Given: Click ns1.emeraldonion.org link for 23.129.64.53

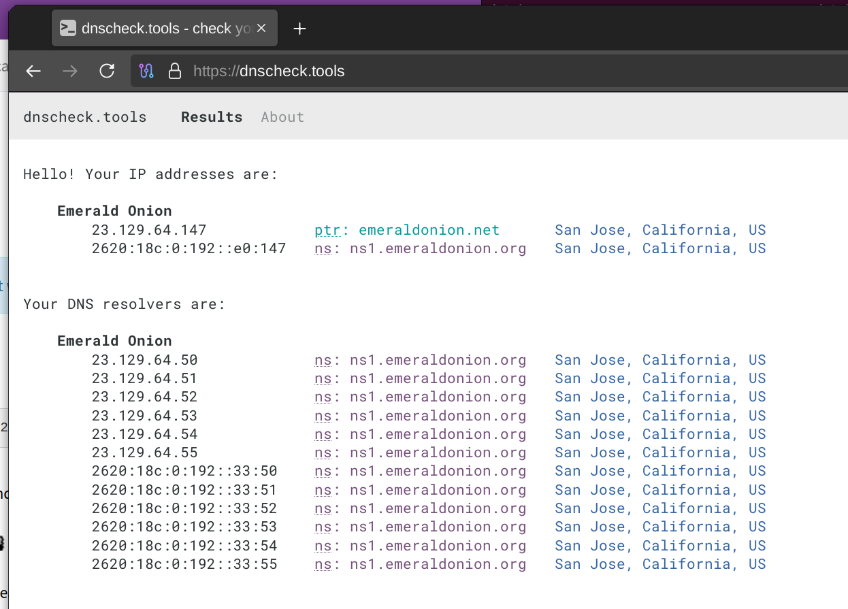Looking at the screenshot, I should [421, 416].
